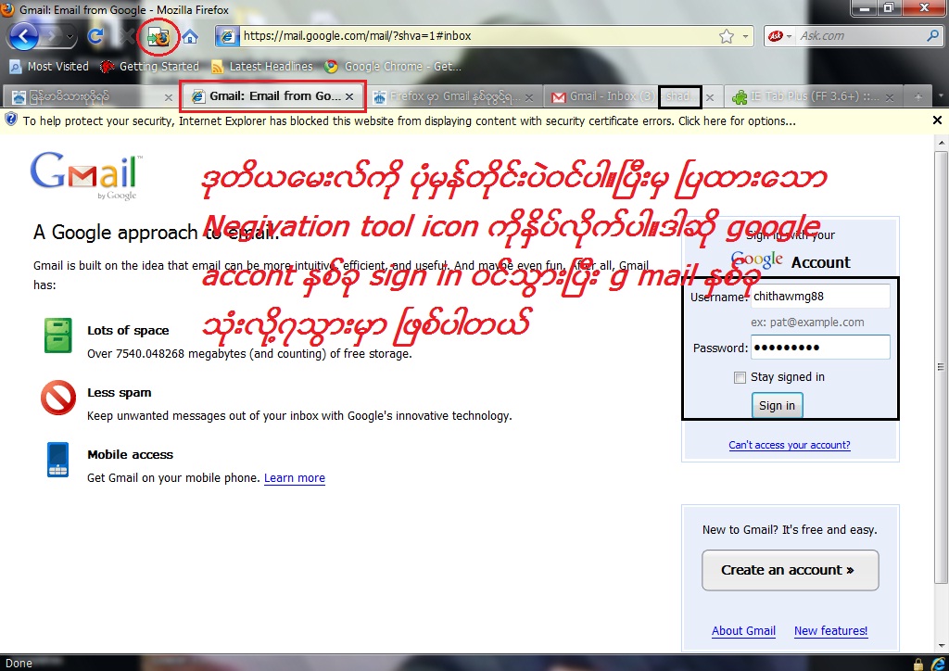The image size is (949, 671).
Task: Click the IE engine icon in status bar
Action: pos(938,664)
